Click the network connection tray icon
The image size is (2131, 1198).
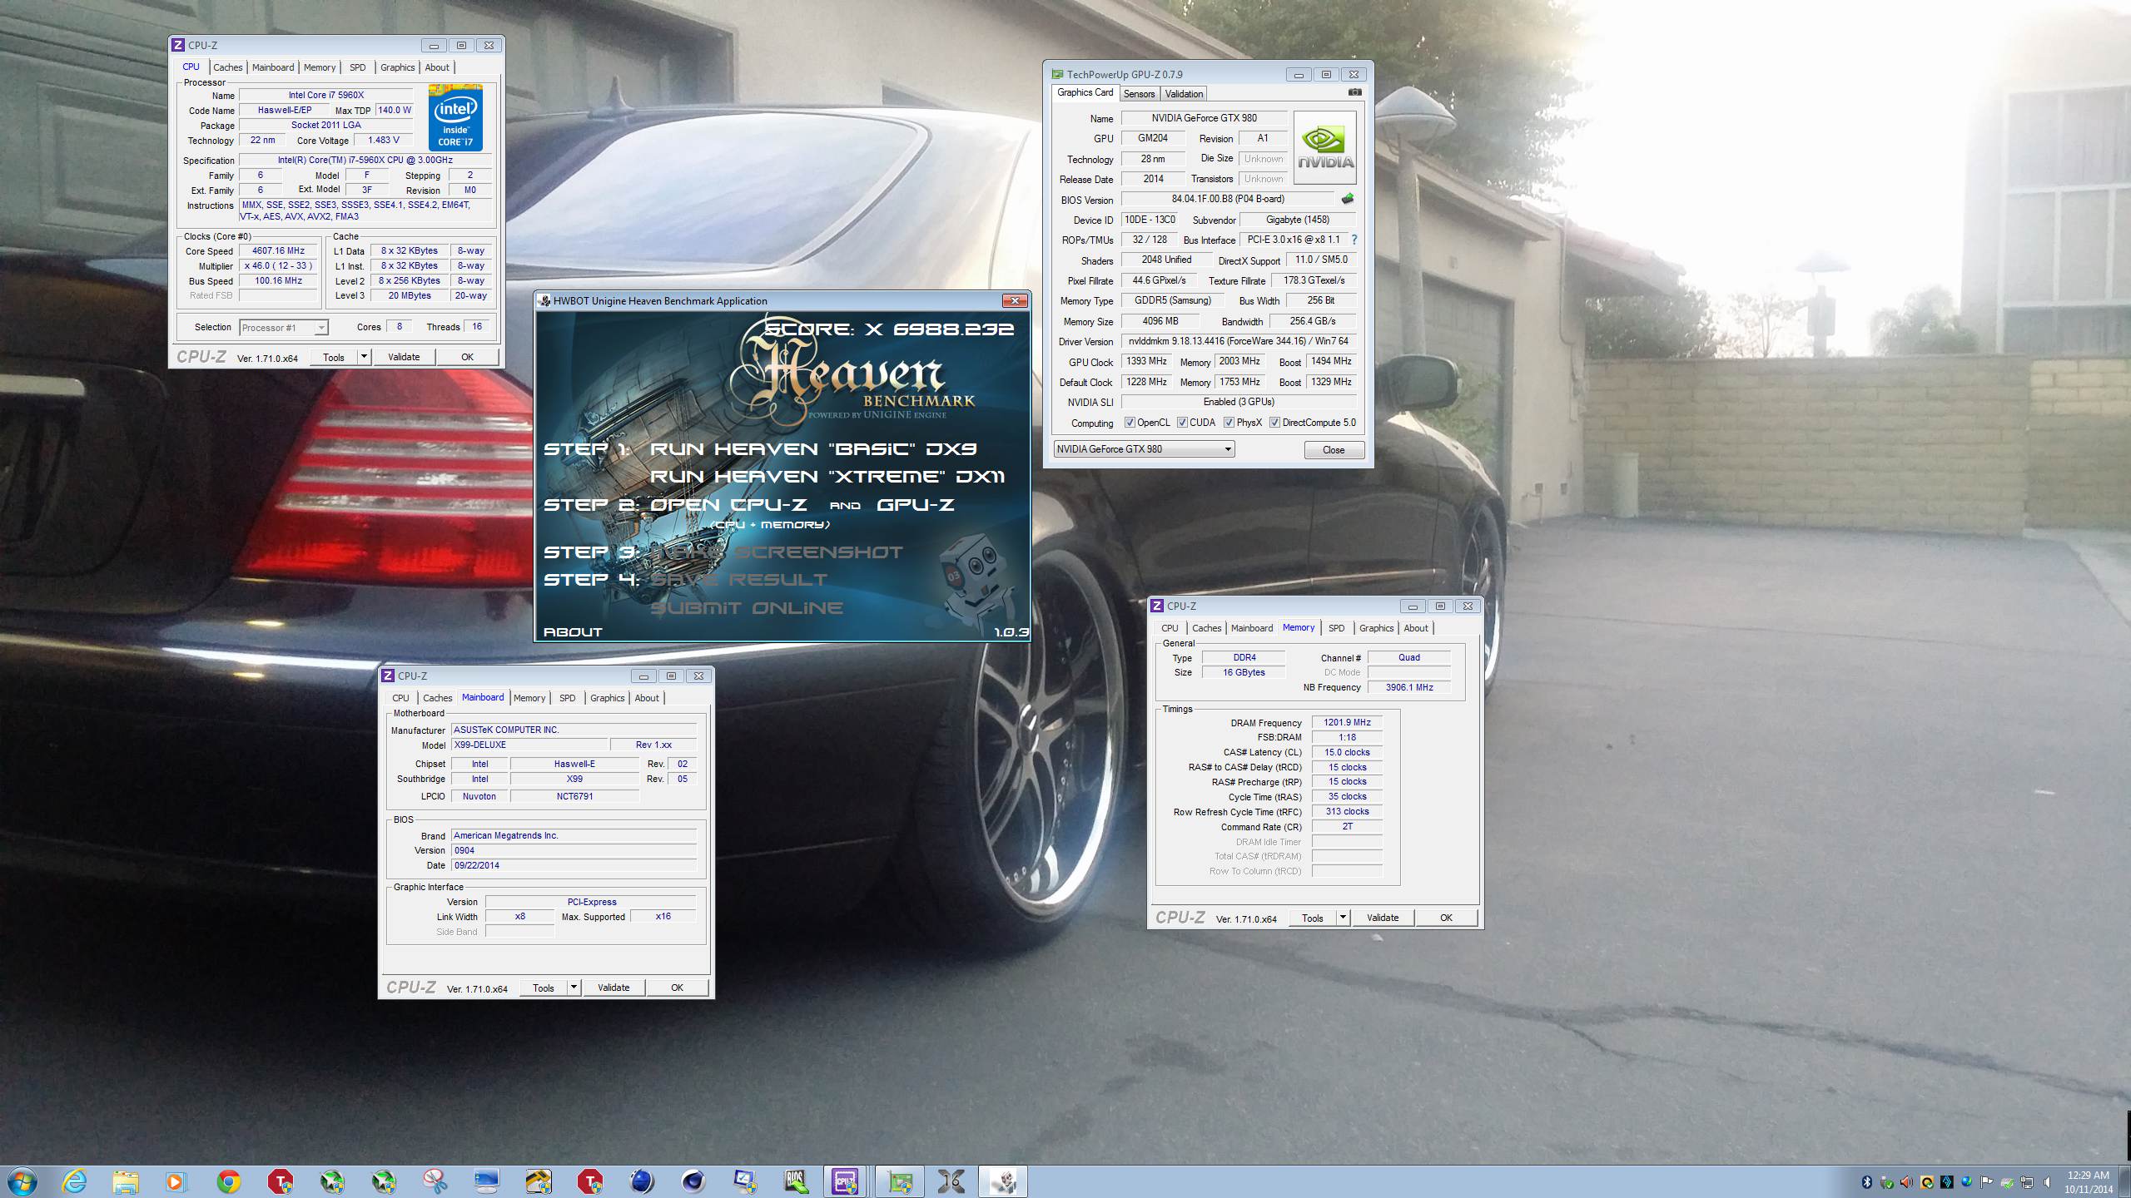click(2027, 1182)
